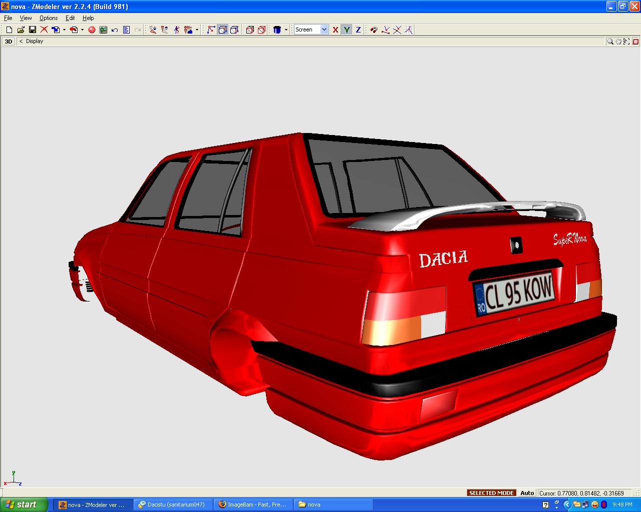
Task: Open the Edit menu
Action: (70, 18)
